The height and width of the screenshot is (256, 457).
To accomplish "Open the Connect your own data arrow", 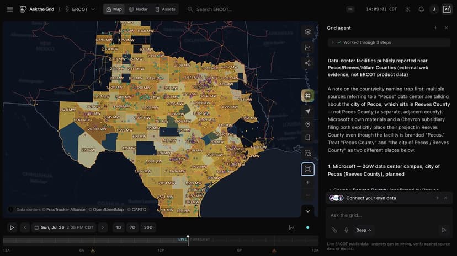I will point(437,198).
